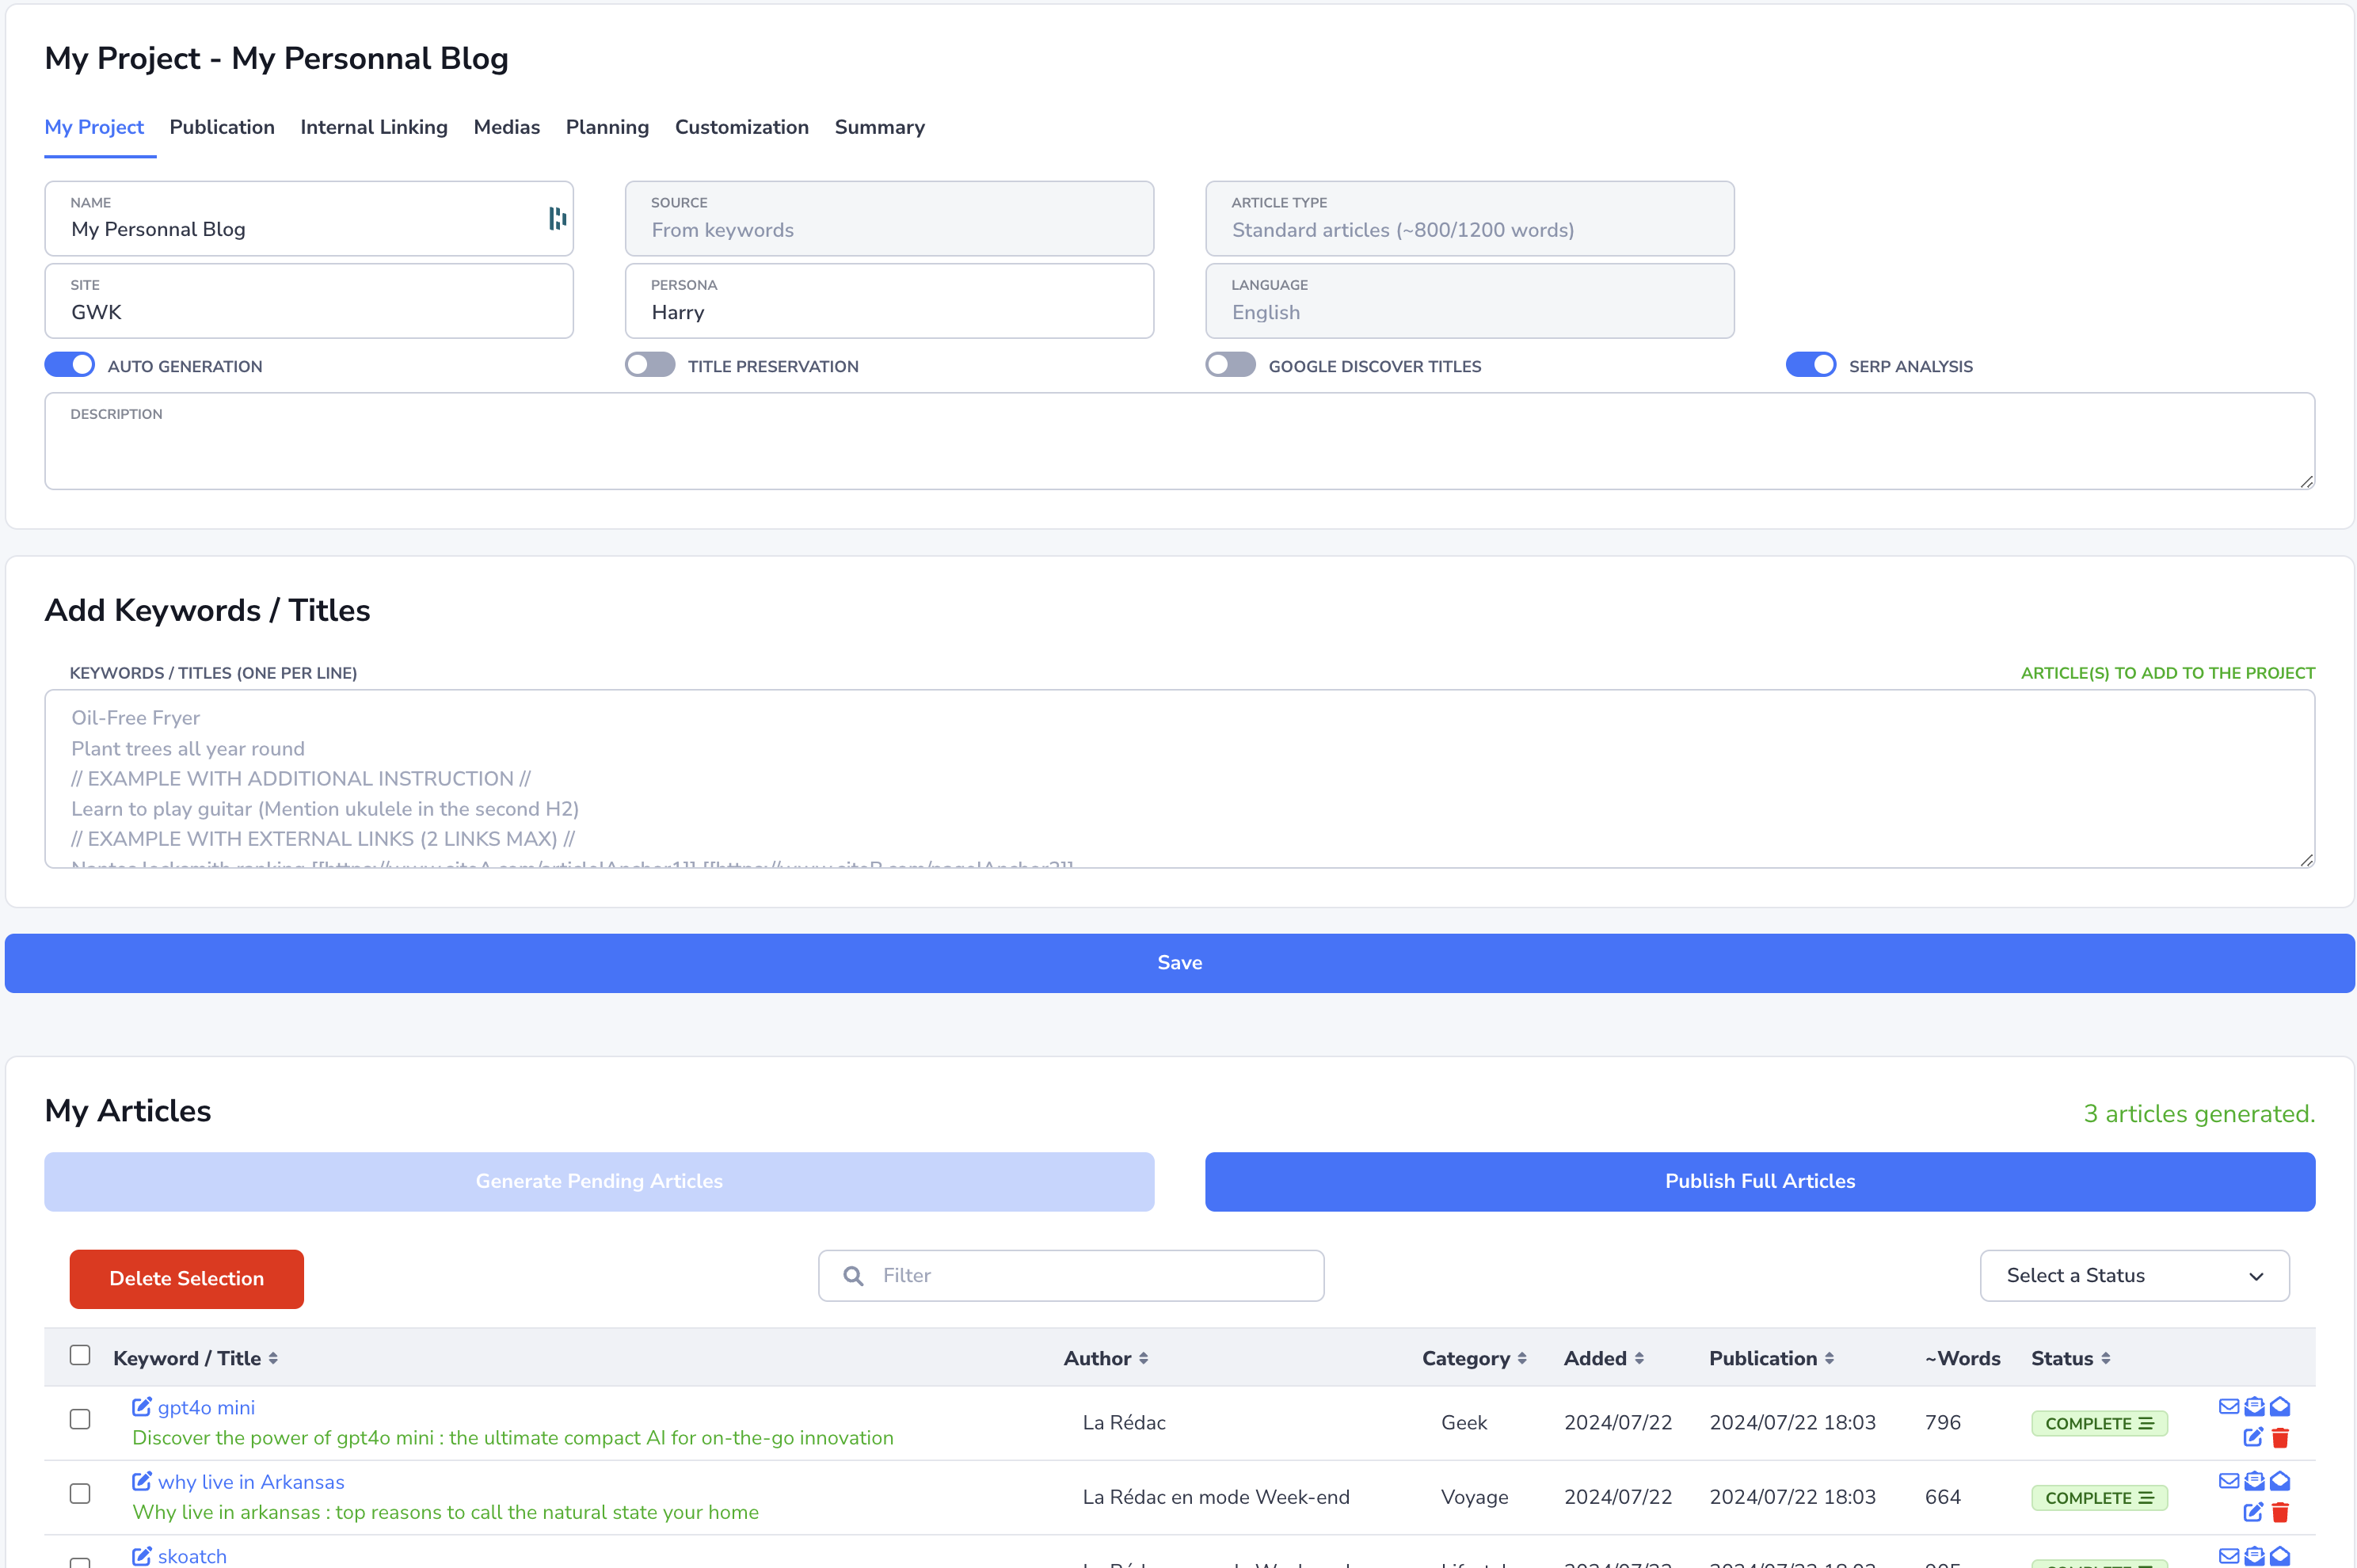Disable the Auto Generation toggle
This screenshot has height=1568, width=2357.
(x=70, y=365)
